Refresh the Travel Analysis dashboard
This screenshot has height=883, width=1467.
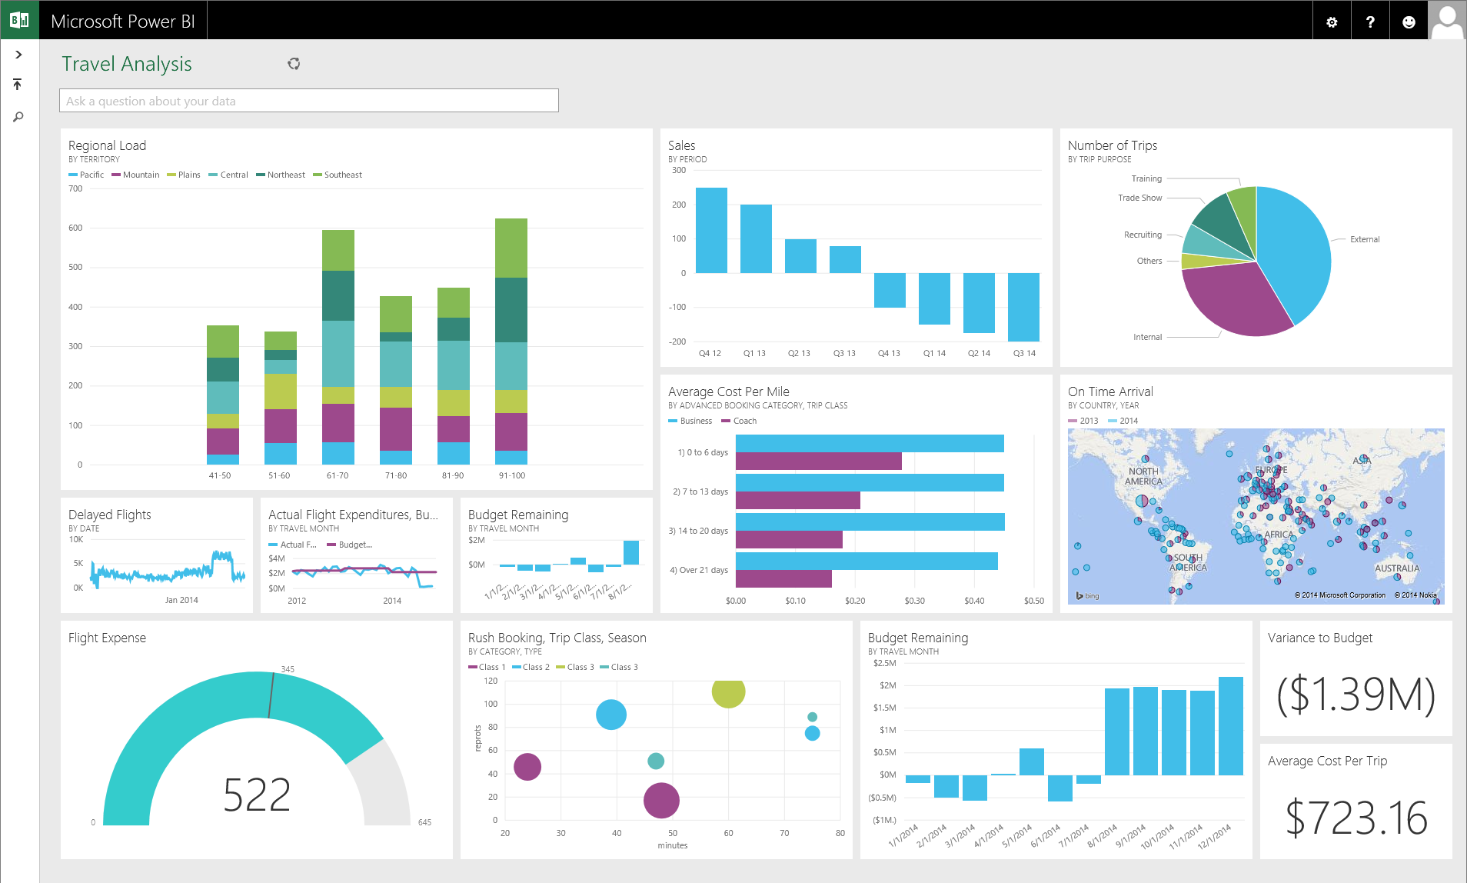click(294, 64)
